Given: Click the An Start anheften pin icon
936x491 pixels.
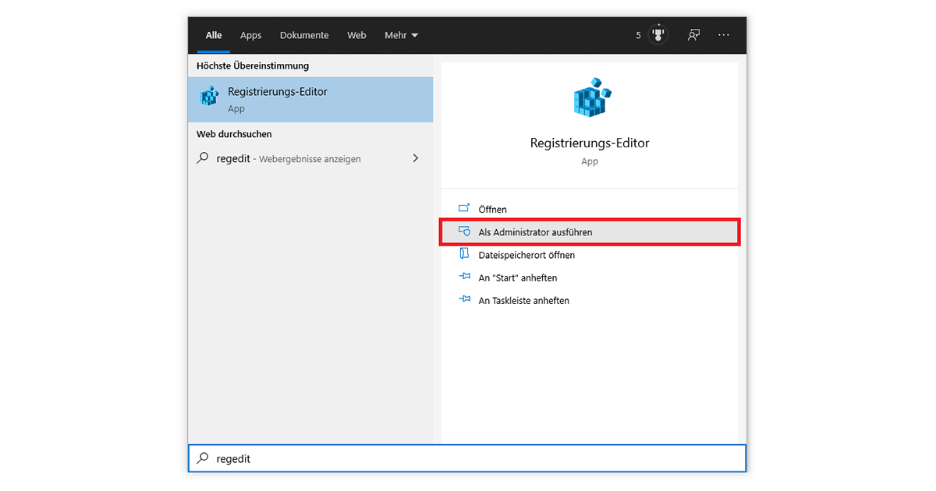Looking at the screenshot, I should (464, 277).
